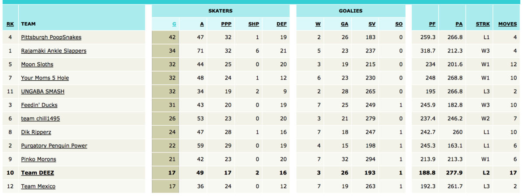The image size is (525, 196).
Task: Open Feedin' Ducks team link
Action: [39, 105]
